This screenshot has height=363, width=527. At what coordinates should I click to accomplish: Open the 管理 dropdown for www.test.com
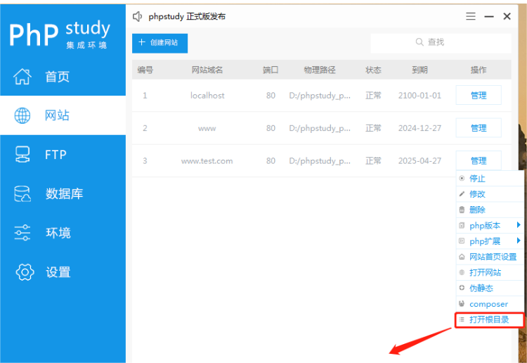[479, 160]
